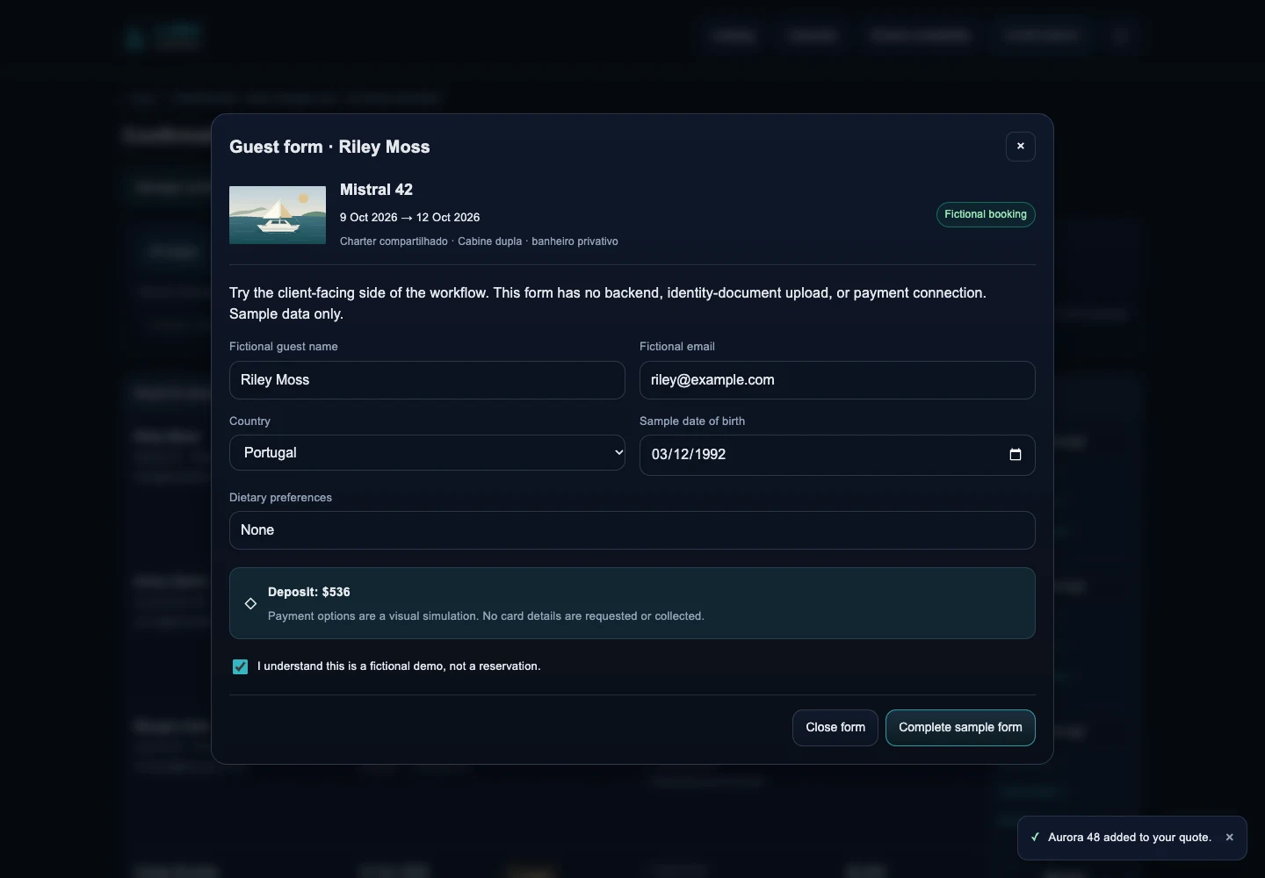Click the Sample date of birth label
Screen dimensions: 1265x878
coord(692,421)
